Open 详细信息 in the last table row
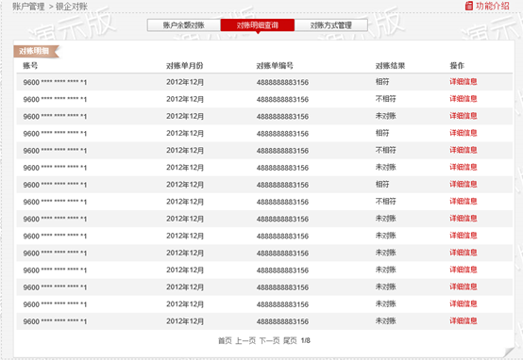This screenshot has height=360, width=523. (464, 321)
